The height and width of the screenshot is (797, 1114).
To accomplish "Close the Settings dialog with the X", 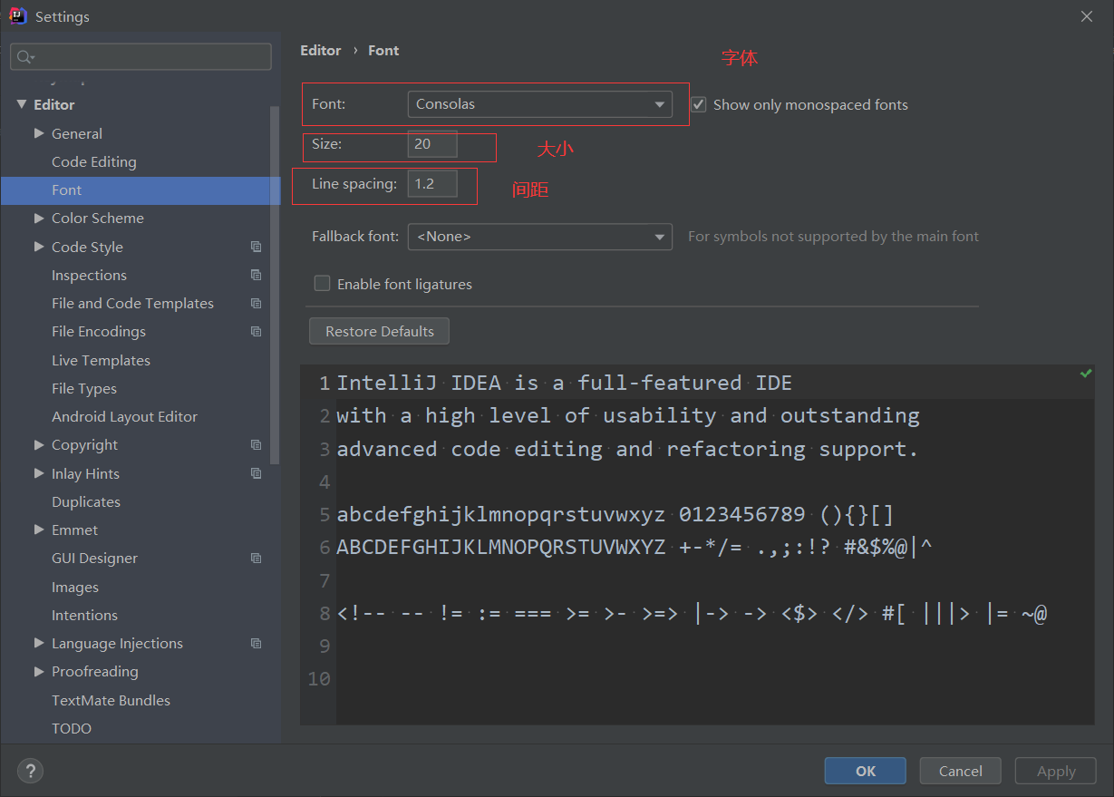I will coord(1087,16).
